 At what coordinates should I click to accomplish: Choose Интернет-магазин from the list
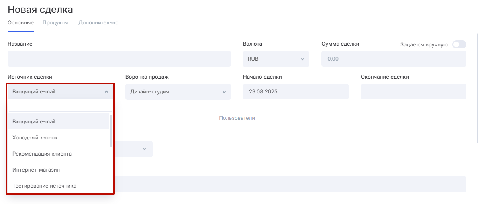(58, 170)
